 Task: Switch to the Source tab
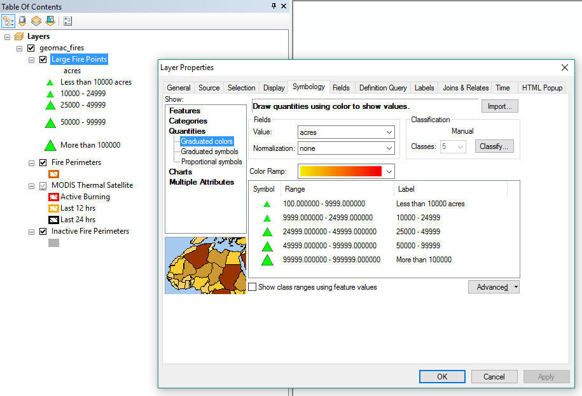209,88
